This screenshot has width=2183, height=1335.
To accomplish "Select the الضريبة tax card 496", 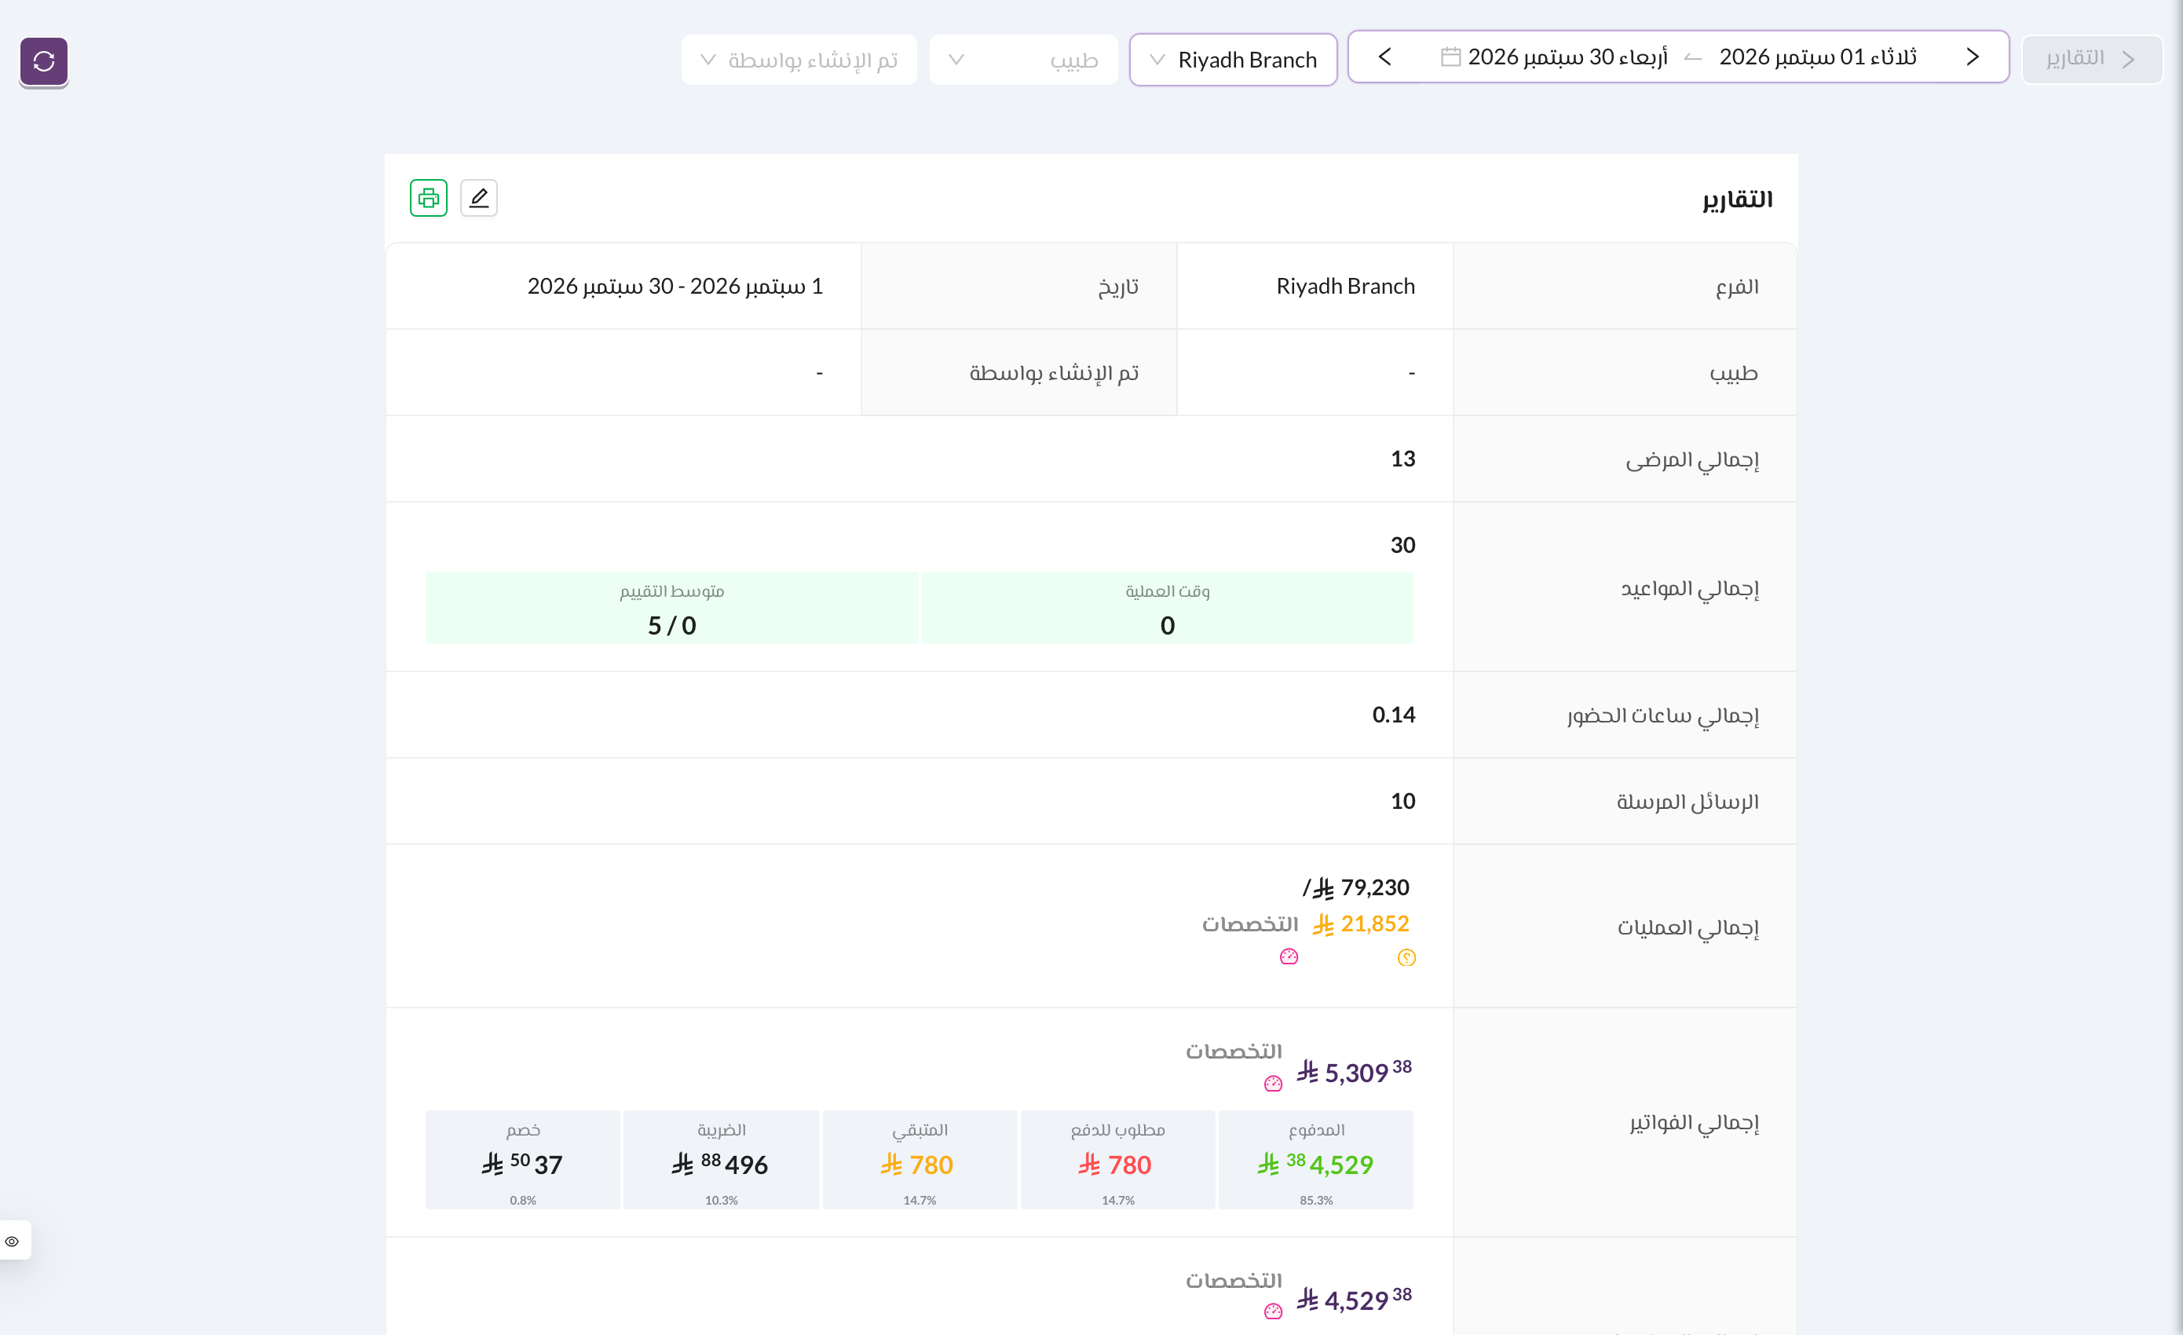I will tap(721, 1161).
